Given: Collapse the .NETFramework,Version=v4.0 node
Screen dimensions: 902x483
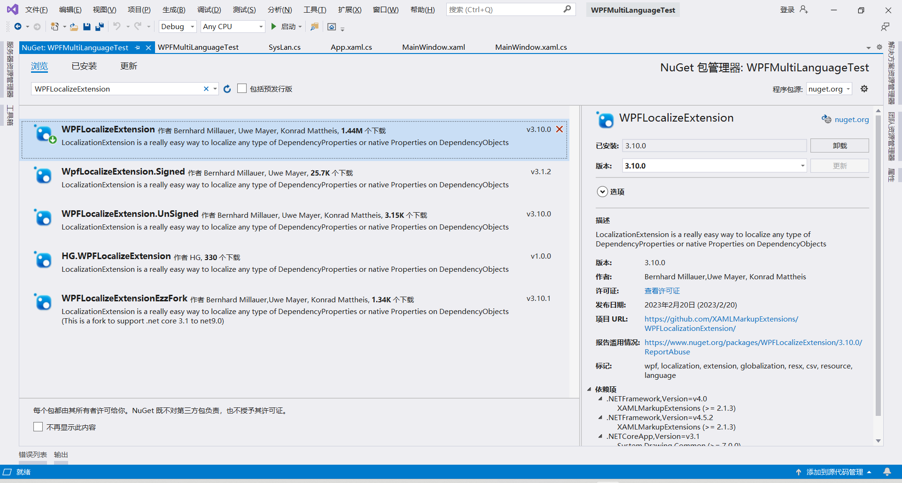Looking at the screenshot, I should click(x=600, y=399).
